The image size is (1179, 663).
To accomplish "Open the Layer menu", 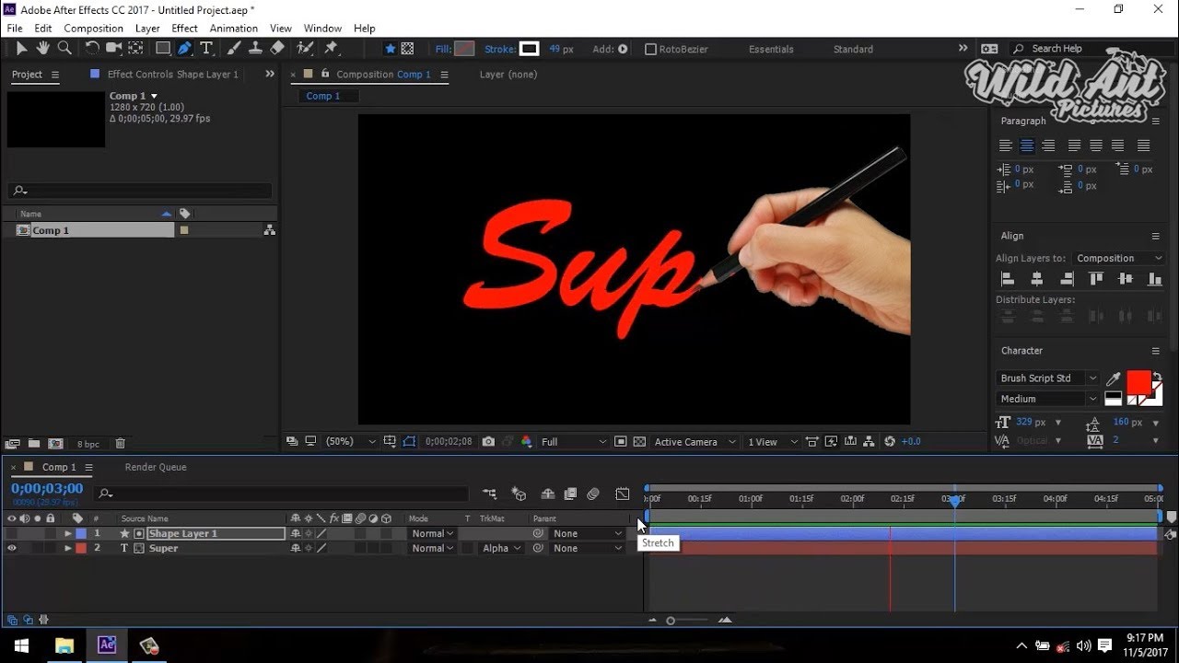I will 147,29.
